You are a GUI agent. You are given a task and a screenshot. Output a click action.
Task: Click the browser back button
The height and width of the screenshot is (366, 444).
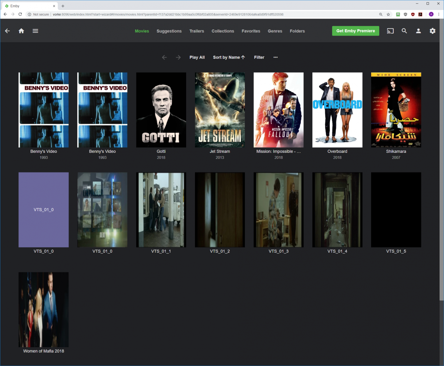click(6, 14)
